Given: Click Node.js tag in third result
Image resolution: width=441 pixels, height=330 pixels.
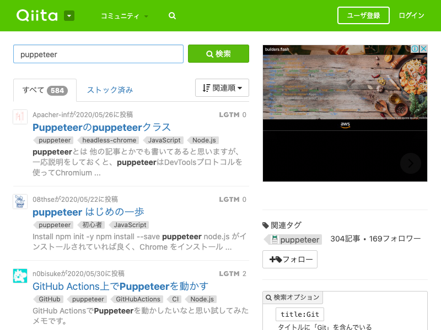Looking at the screenshot, I should (x=201, y=299).
